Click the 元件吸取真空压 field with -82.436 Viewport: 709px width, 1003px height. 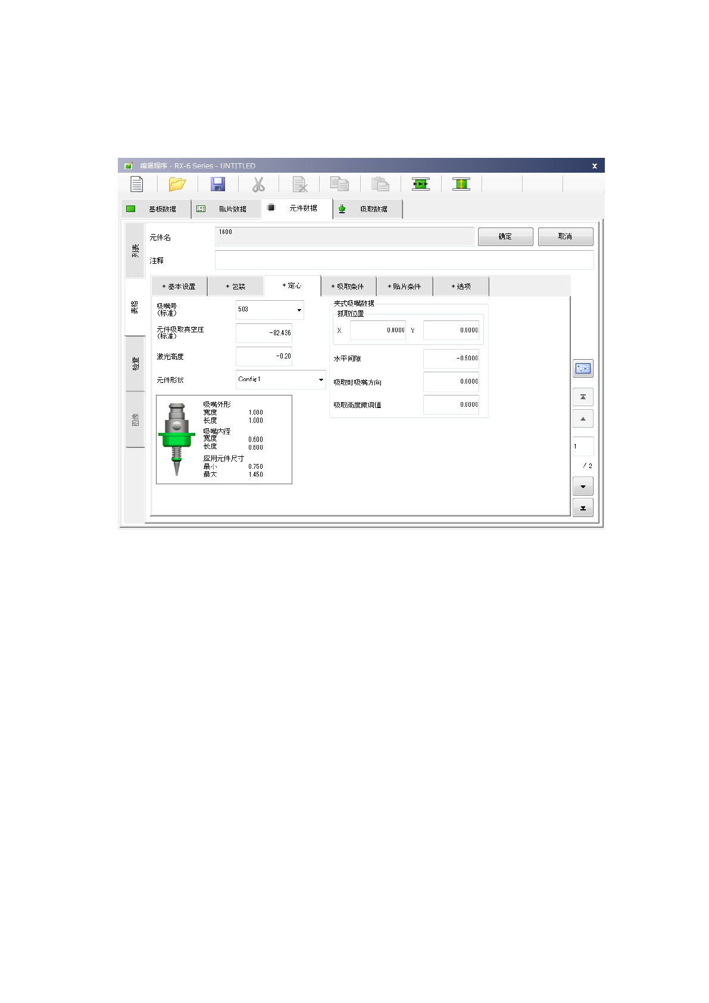[x=264, y=333]
